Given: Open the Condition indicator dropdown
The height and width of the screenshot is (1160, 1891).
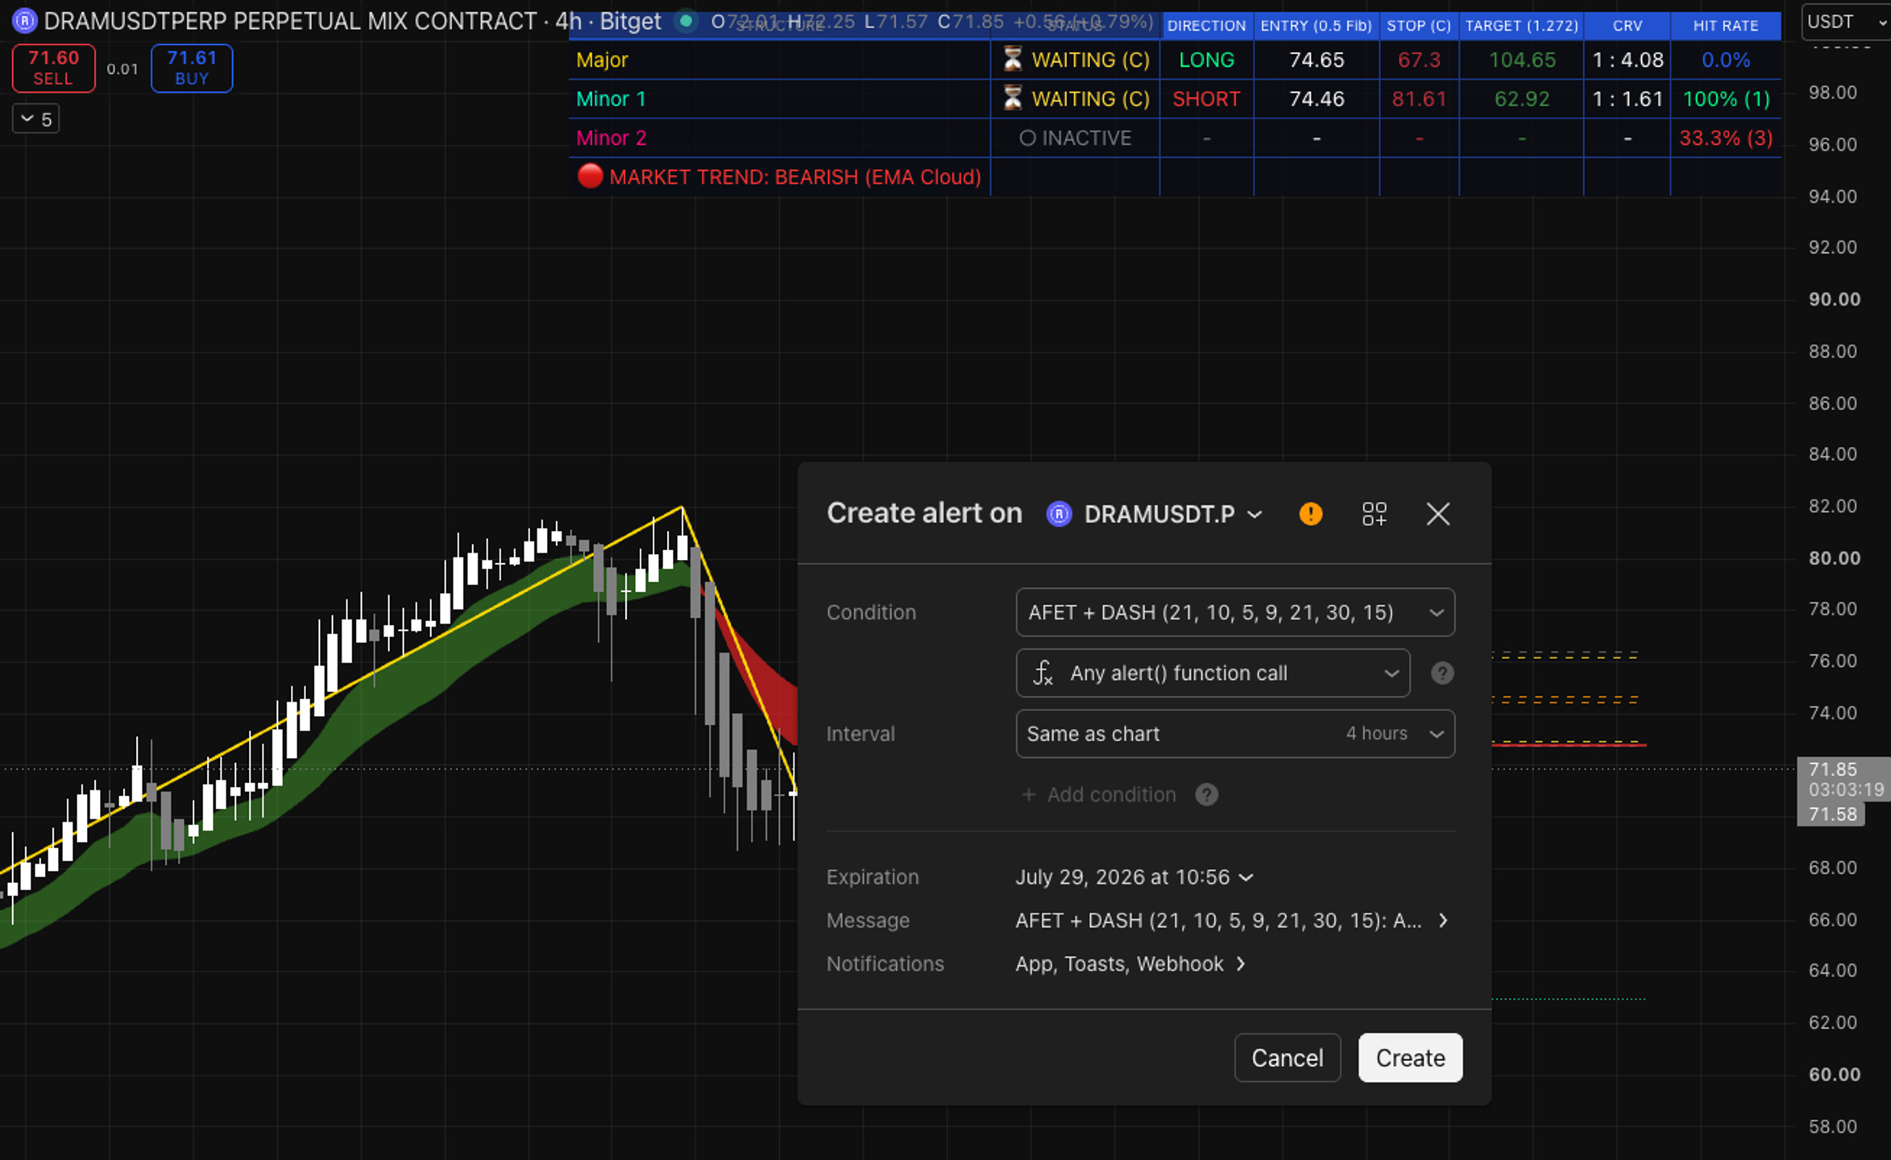Looking at the screenshot, I should pos(1235,612).
